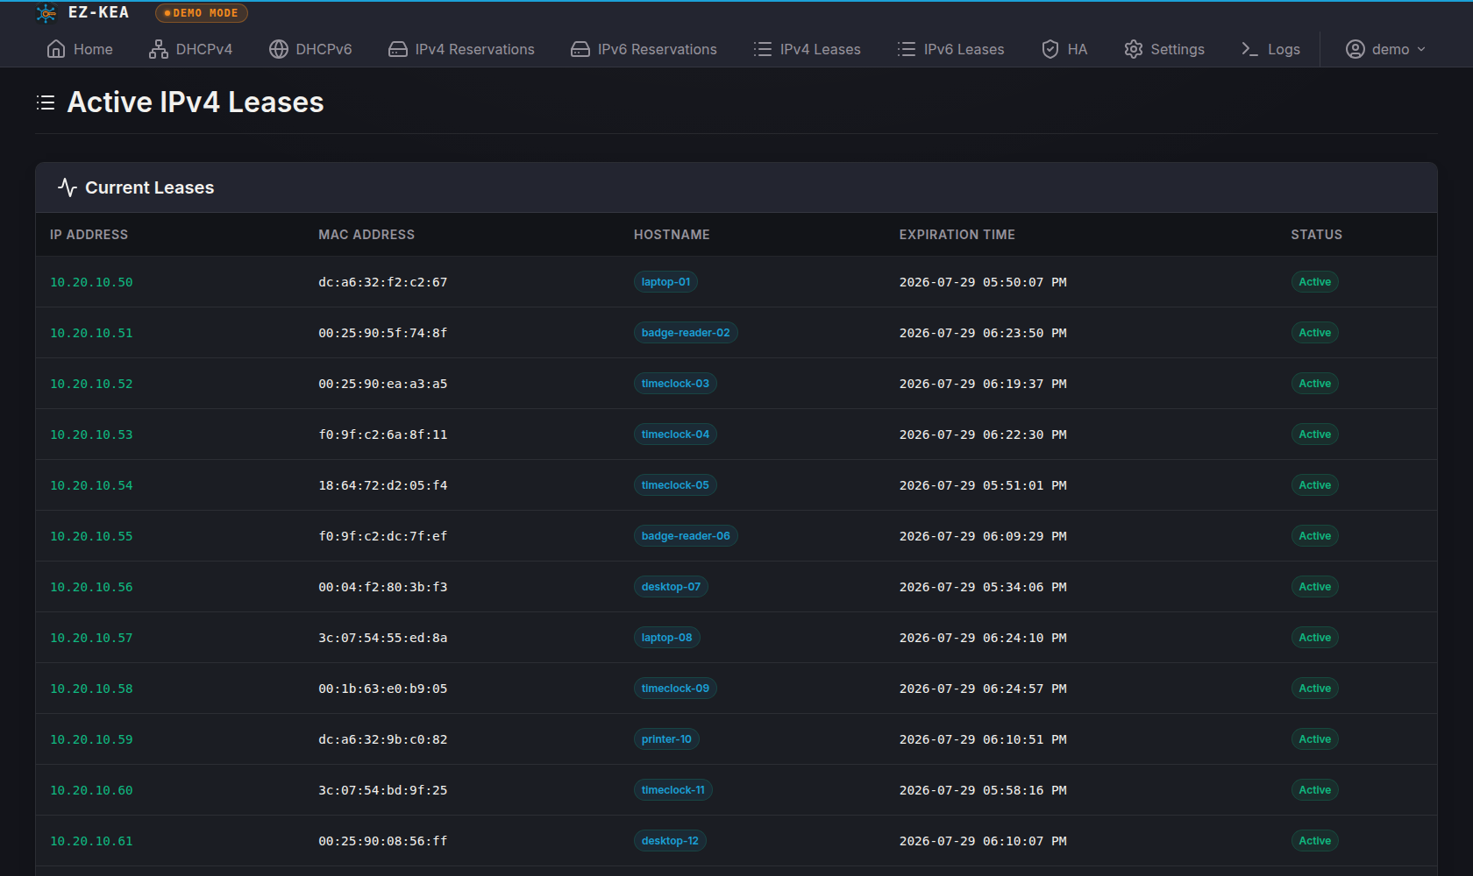
Task: Click the Settings gear icon
Action: (x=1134, y=49)
